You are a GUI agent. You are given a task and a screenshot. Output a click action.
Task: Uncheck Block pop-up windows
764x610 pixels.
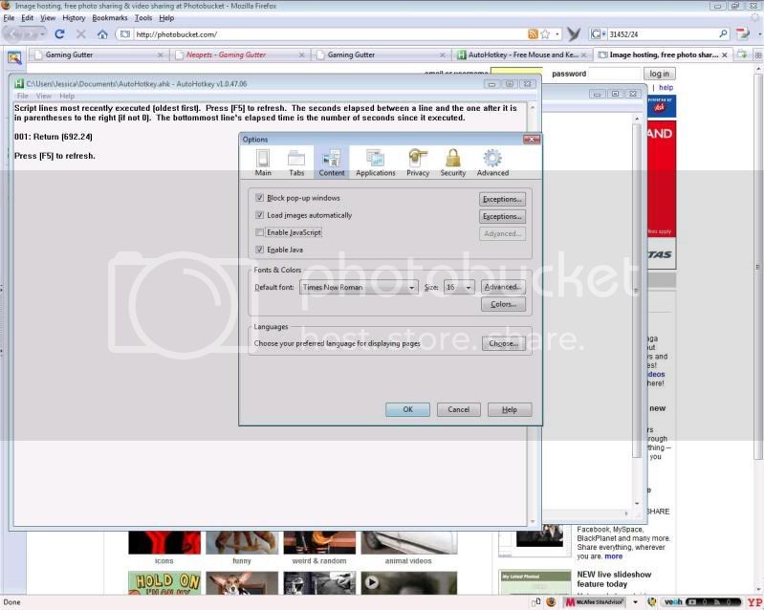tap(260, 198)
